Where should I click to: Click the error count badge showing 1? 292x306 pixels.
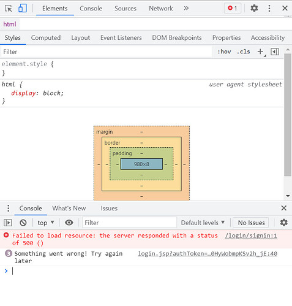pos(233,9)
